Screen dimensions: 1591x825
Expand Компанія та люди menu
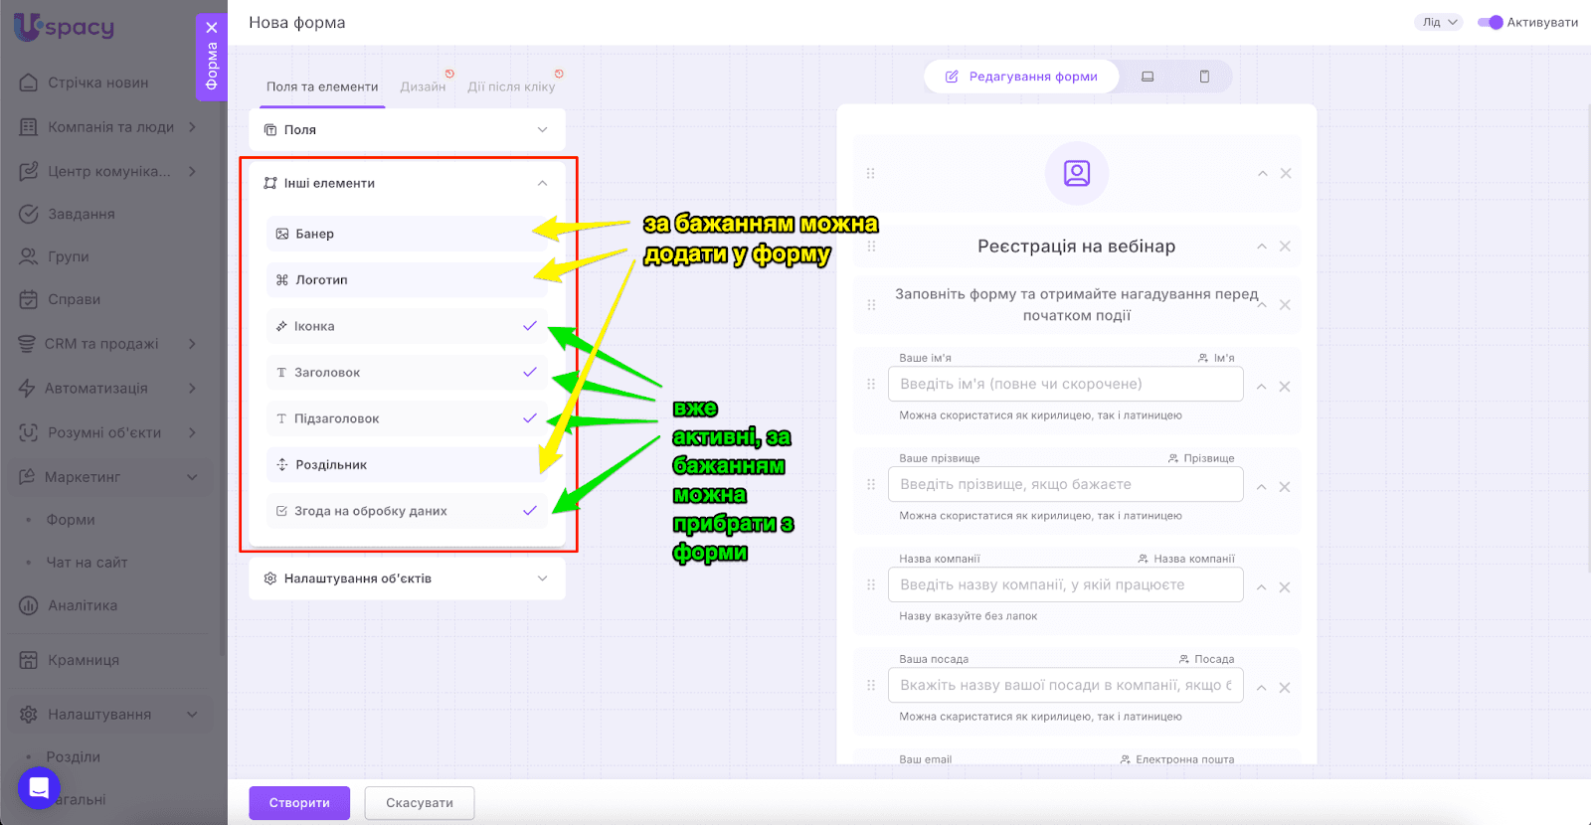[192, 127]
